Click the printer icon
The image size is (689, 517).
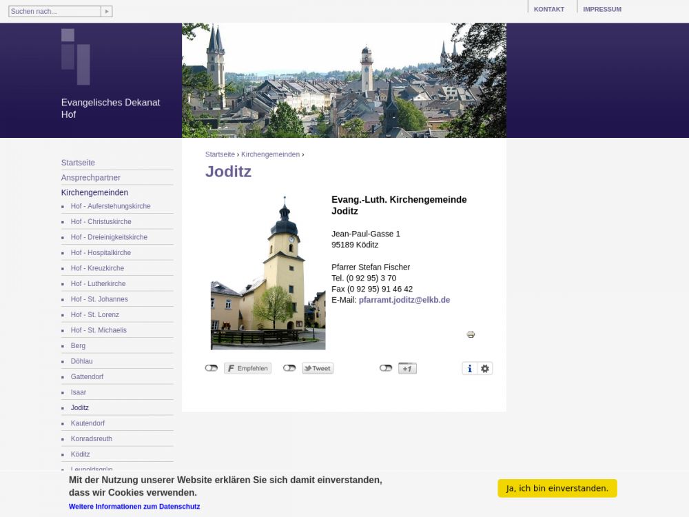pyautogui.click(x=471, y=334)
